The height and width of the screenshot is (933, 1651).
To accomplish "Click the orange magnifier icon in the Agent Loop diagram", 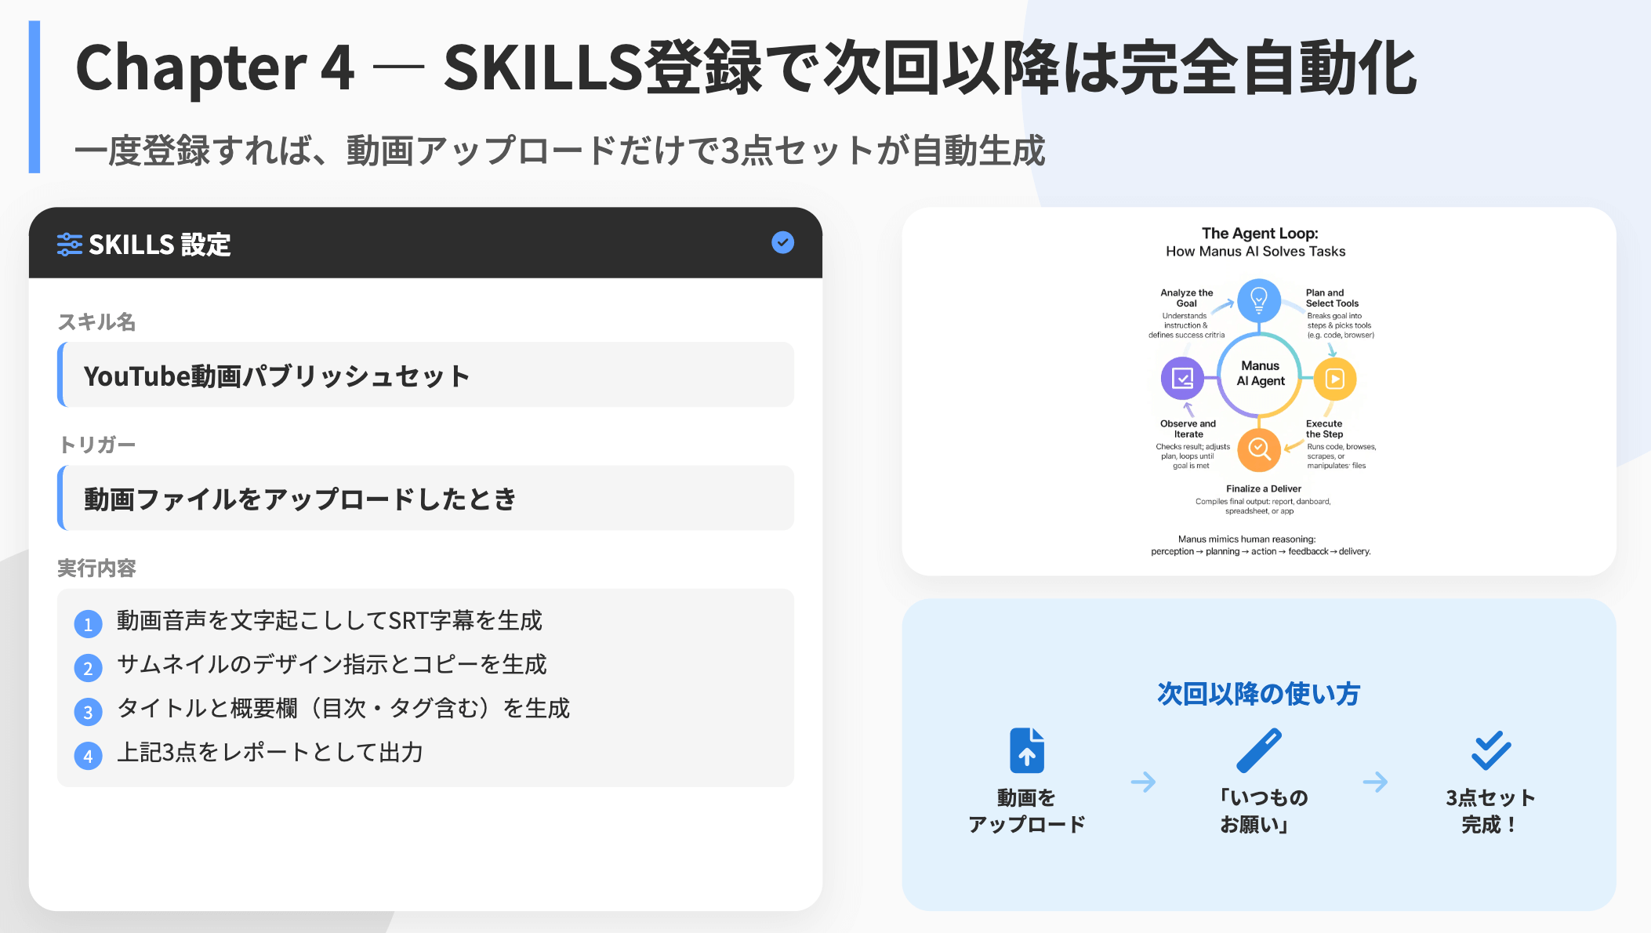I will point(1259,448).
